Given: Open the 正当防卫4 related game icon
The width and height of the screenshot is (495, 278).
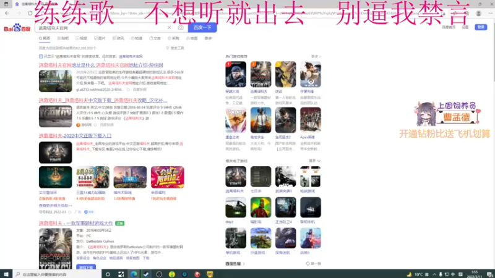Looking at the screenshot, I should pos(286,208).
